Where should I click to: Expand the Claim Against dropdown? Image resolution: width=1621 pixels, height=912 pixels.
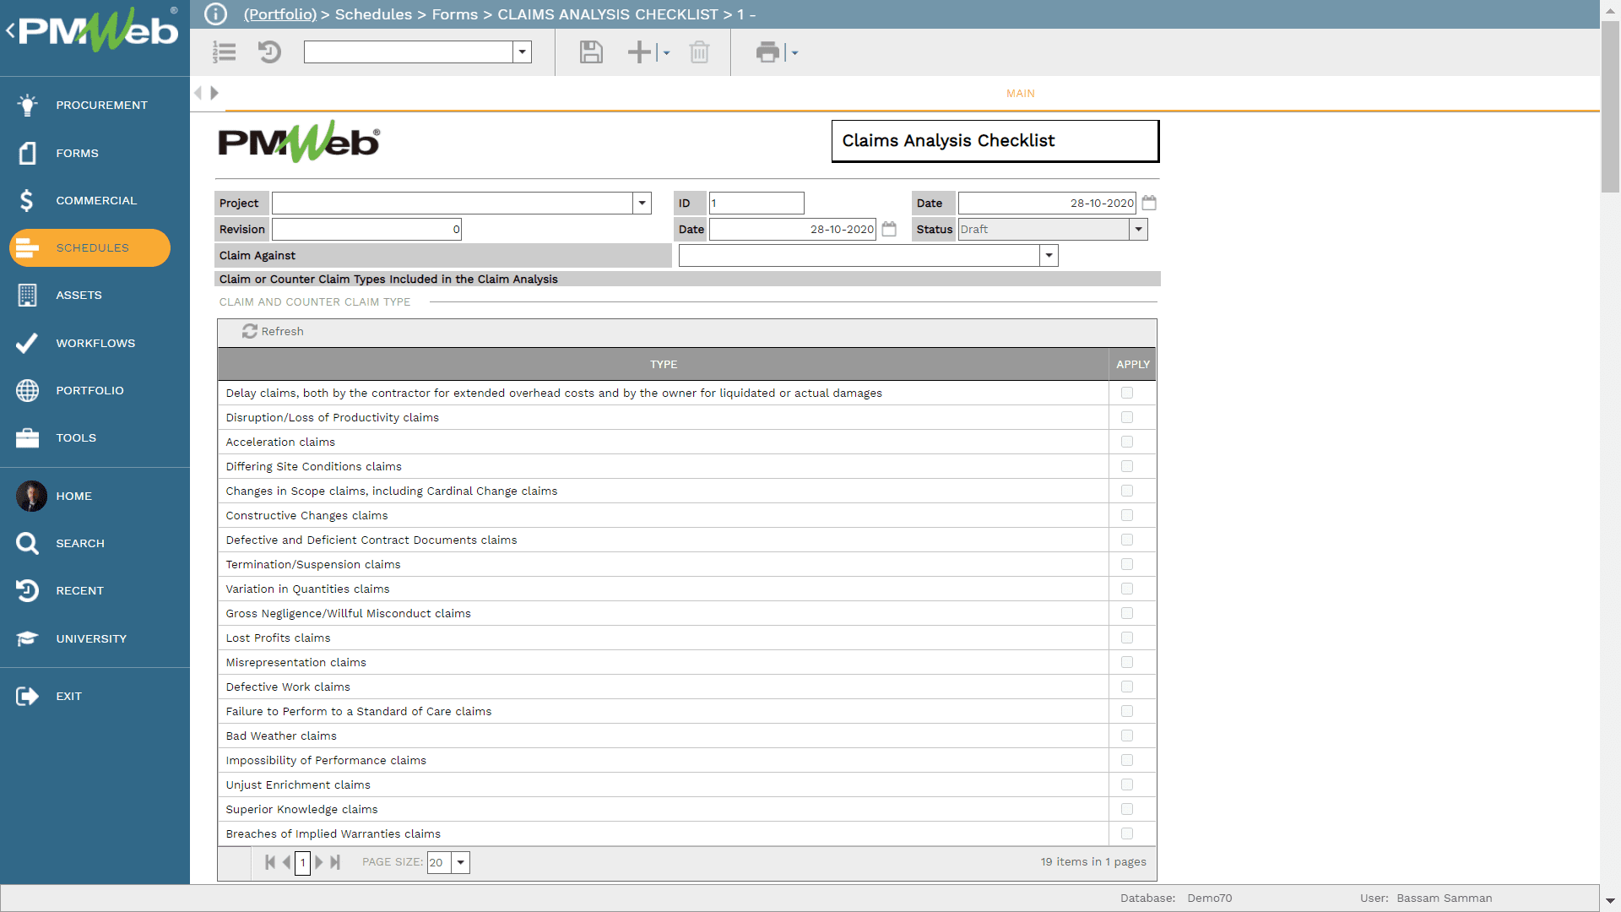[x=1049, y=255]
